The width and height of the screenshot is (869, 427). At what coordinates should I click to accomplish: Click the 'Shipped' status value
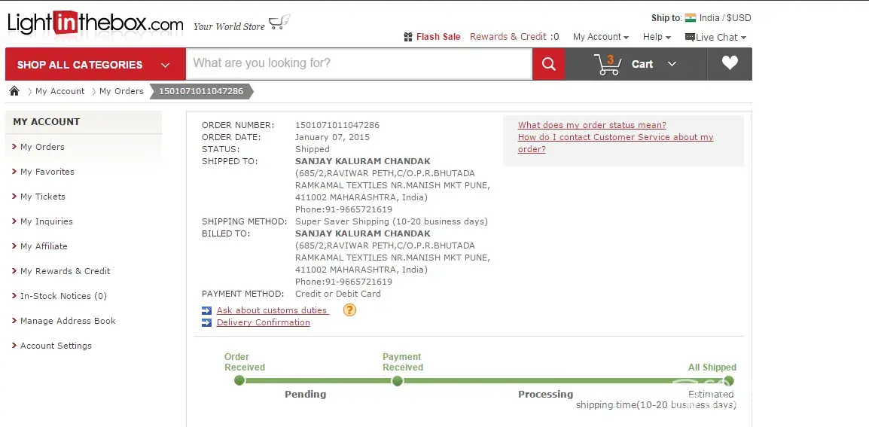pyautogui.click(x=312, y=149)
